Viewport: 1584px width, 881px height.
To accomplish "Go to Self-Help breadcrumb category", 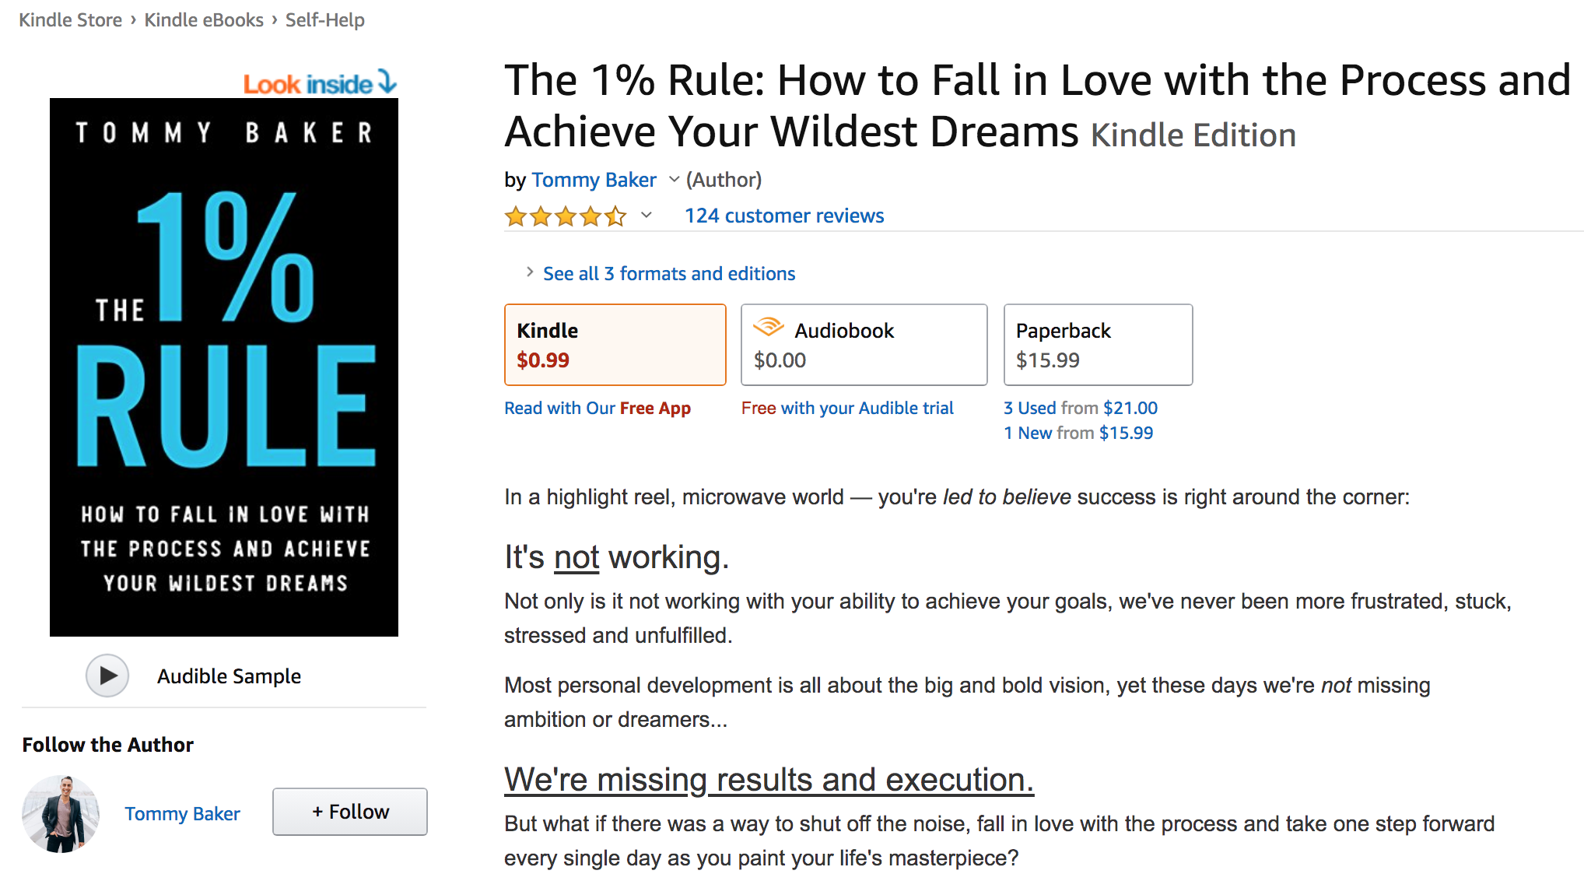I will 324,20.
